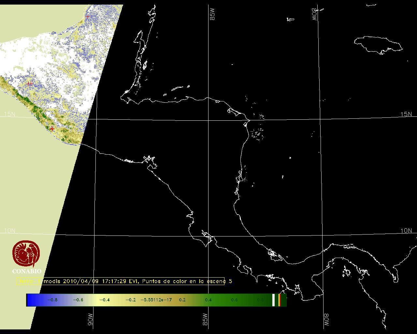Click the white stripe on the color bar

coord(273,300)
